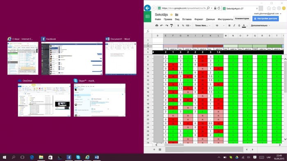Open the Вид menu
Screen dimensions: 287x161
click(177, 19)
